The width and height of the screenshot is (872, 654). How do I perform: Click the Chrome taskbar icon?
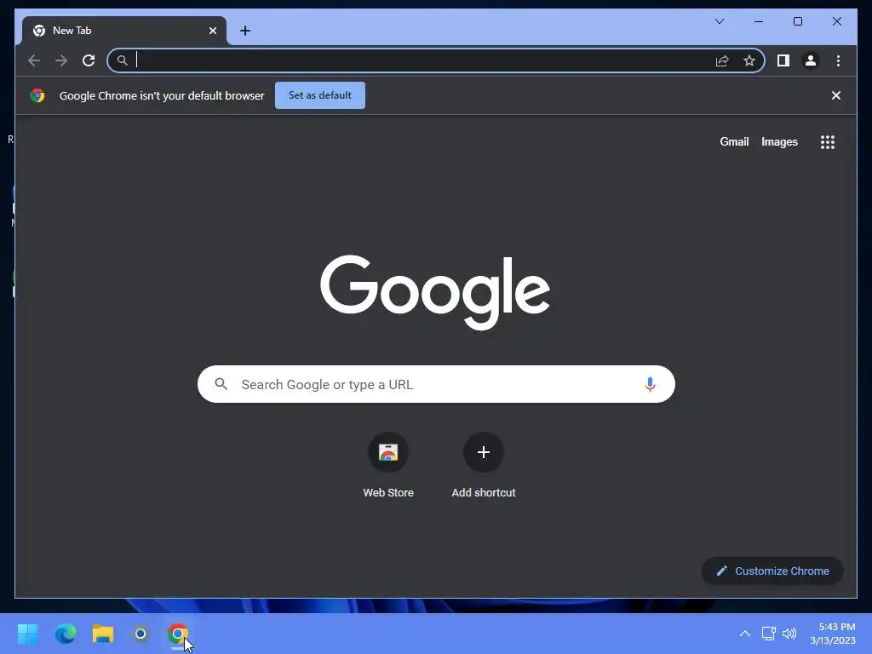pyautogui.click(x=178, y=634)
